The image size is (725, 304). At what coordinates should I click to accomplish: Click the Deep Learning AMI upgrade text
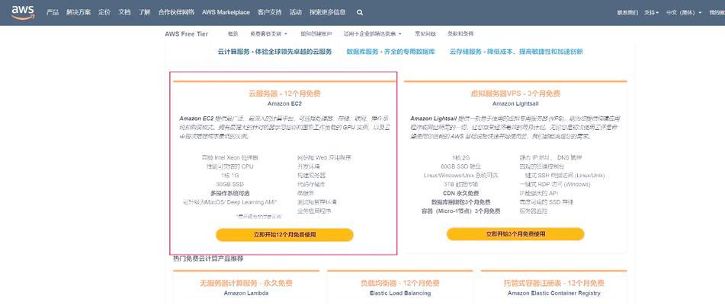229,202
